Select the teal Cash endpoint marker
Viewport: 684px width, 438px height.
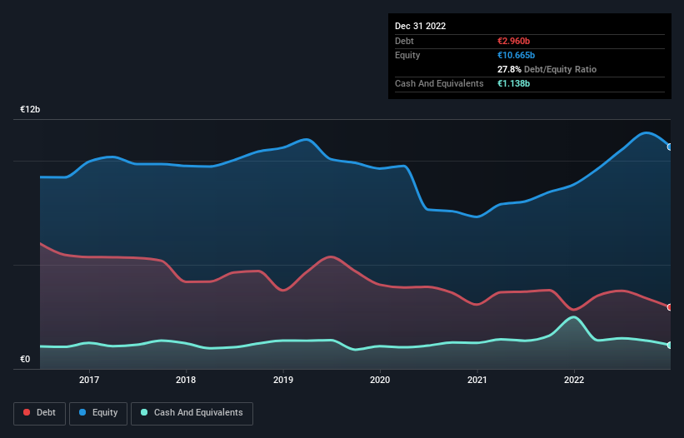pyautogui.click(x=670, y=346)
